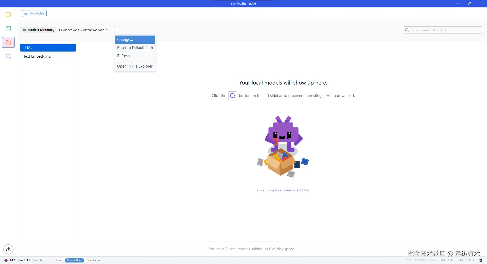Open the Developer terminal sidebar icon
The width and height of the screenshot is (487, 264).
coord(8,29)
